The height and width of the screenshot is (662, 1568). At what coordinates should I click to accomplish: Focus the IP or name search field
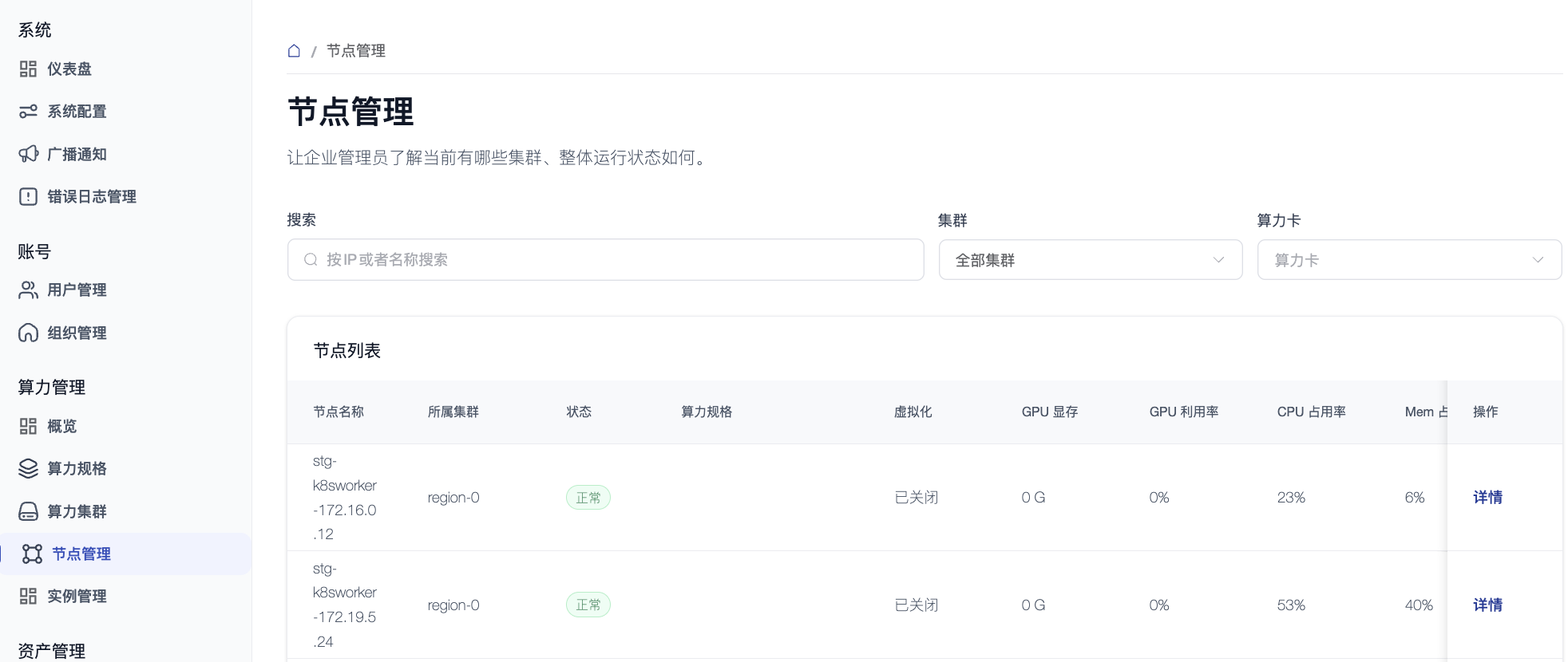[605, 260]
